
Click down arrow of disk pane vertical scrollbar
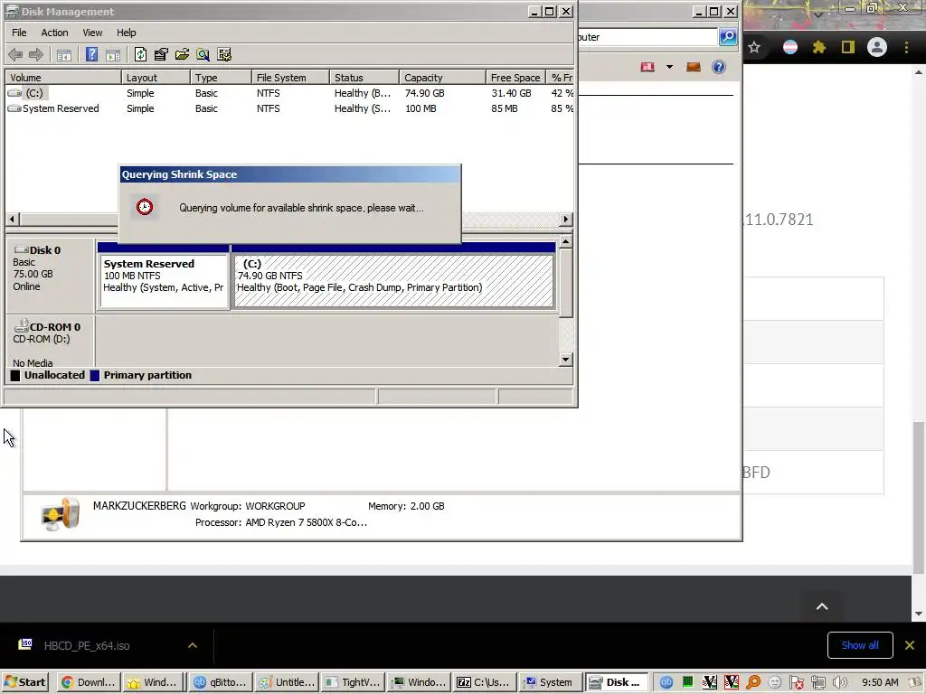(x=566, y=360)
